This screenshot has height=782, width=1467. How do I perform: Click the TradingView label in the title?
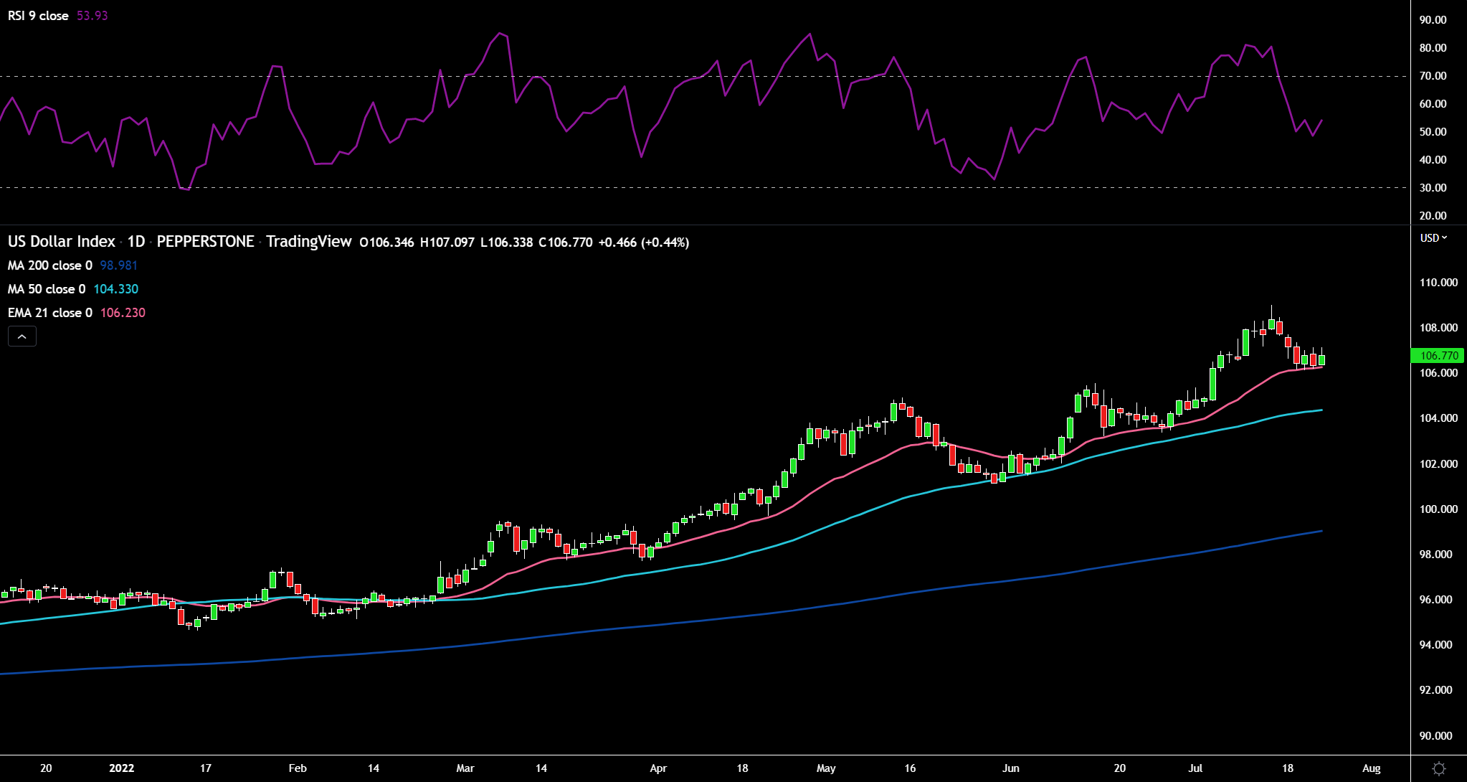pyautogui.click(x=308, y=242)
